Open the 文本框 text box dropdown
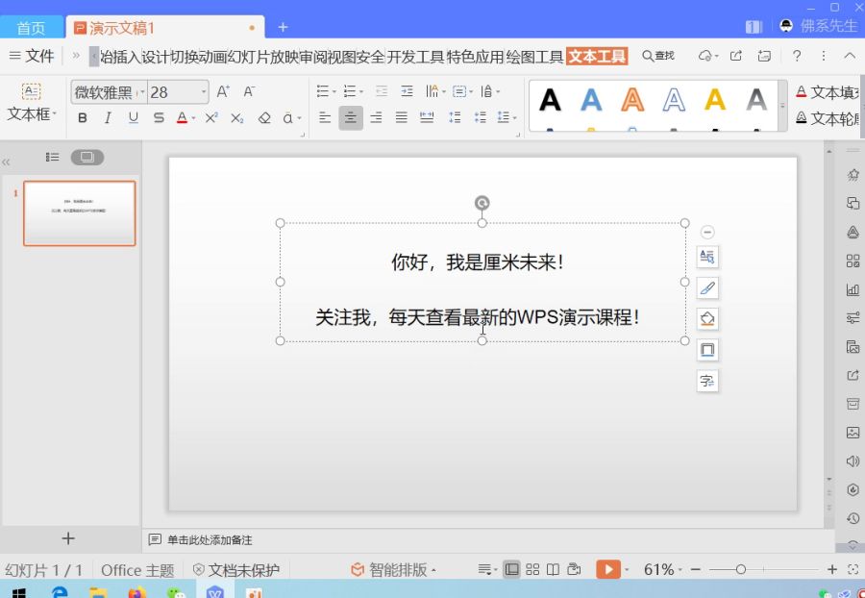 (32, 114)
